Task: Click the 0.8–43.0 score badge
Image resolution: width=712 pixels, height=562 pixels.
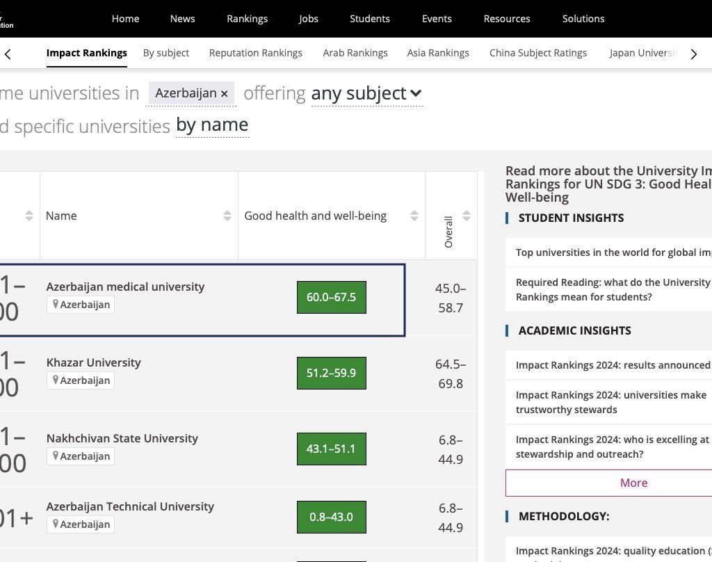Action: [332, 517]
